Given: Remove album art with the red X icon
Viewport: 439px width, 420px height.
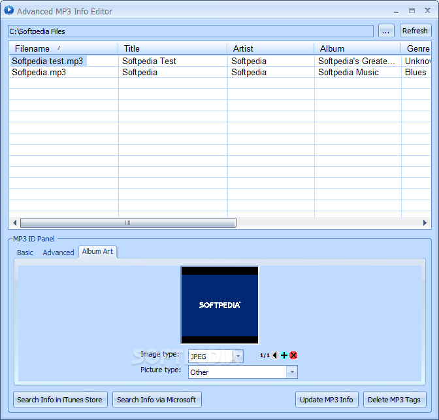Looking at the screenshot, I should coord(293,355).
